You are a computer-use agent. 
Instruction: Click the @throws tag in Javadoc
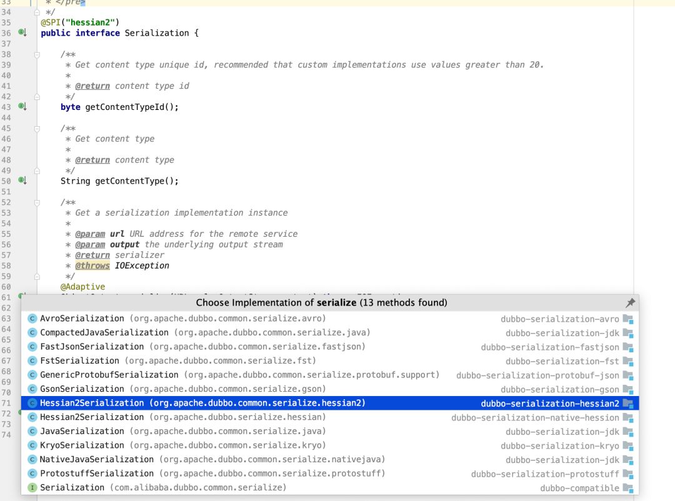coord(92,265)
